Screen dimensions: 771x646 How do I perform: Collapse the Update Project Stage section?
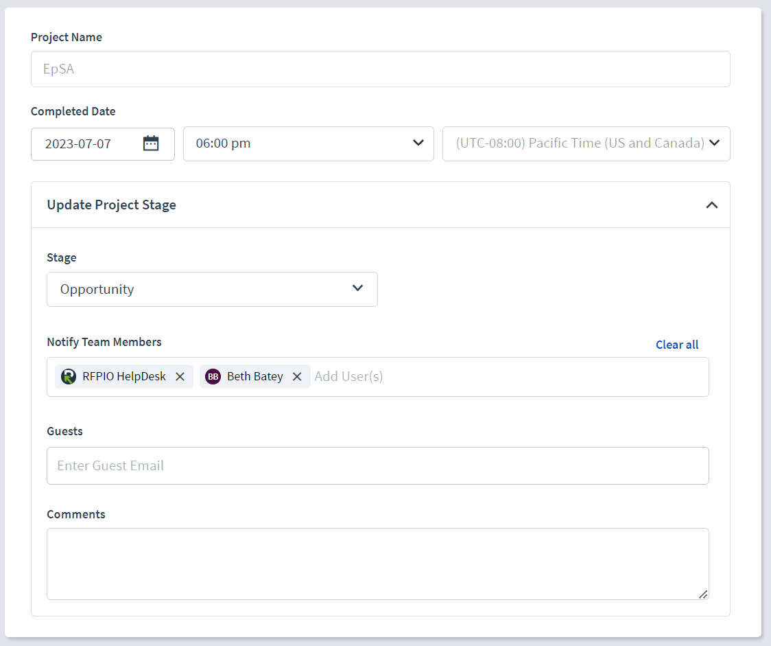point(711,205)
